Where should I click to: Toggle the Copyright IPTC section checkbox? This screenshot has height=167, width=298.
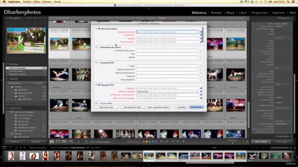point(99,85)
